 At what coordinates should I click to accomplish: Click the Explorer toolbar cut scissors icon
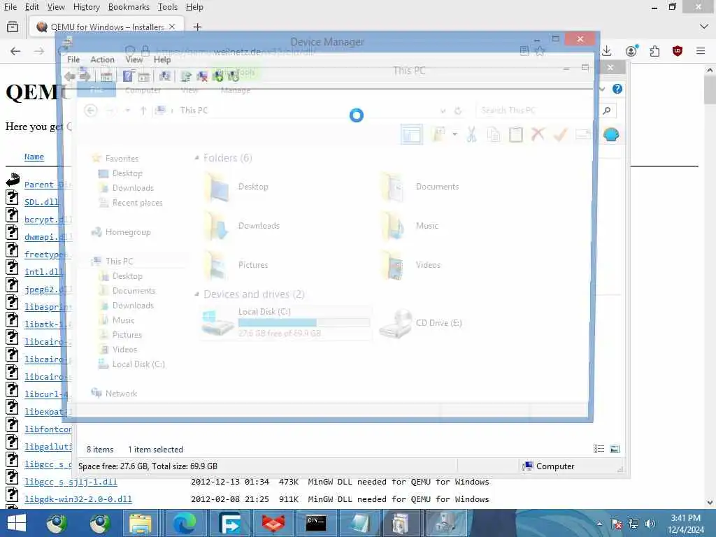tap(471, 135)
